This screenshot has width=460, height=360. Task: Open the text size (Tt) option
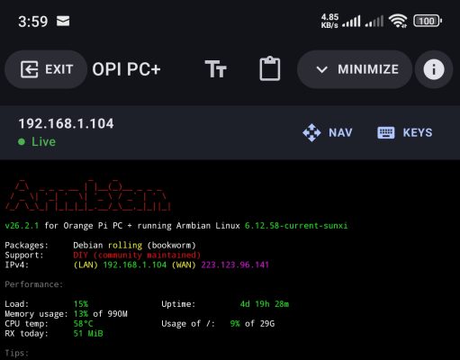coord(215,69)
